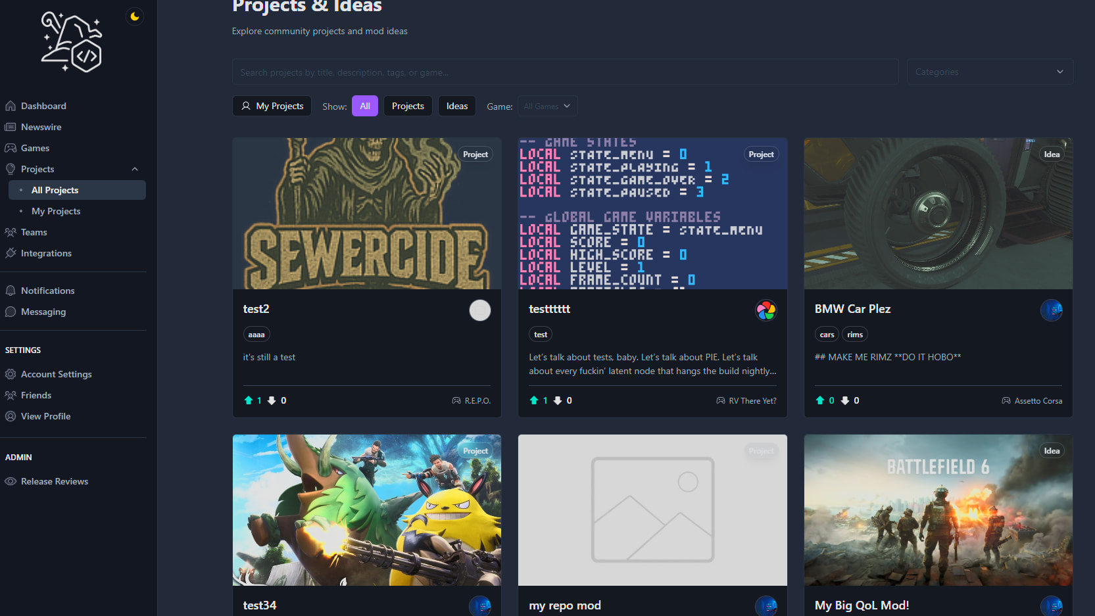Click the Integrations plug icon
The image size is (1095, 616).
(x=11, y=253)
